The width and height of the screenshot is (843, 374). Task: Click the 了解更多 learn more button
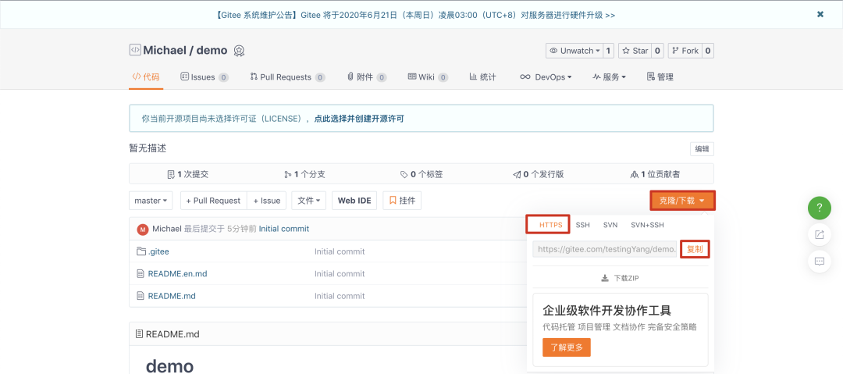(567, 347)
